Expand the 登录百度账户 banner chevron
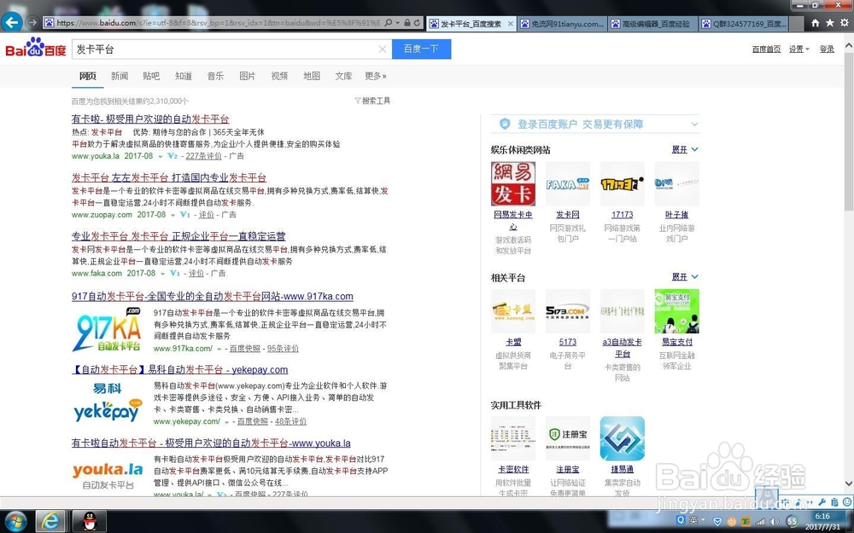The width and height of the screenshot is (854, 533). (x=694, y=125)
